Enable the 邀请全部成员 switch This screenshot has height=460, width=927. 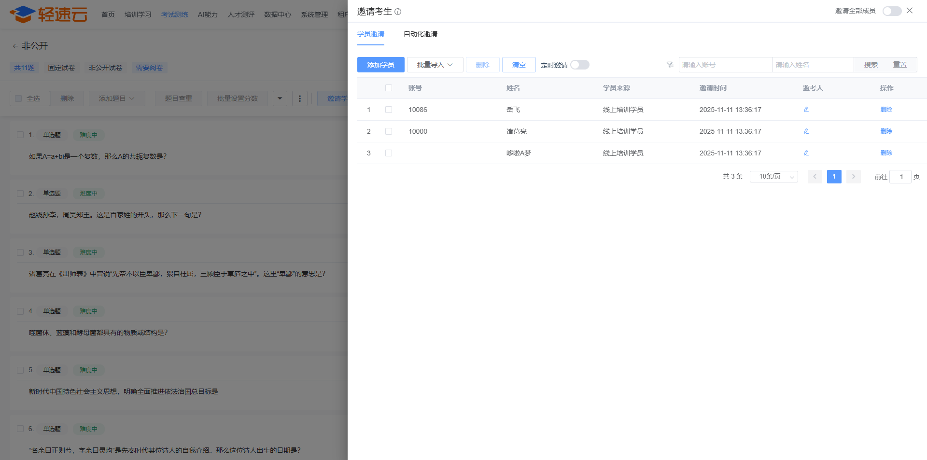click(x=891, y=11)
